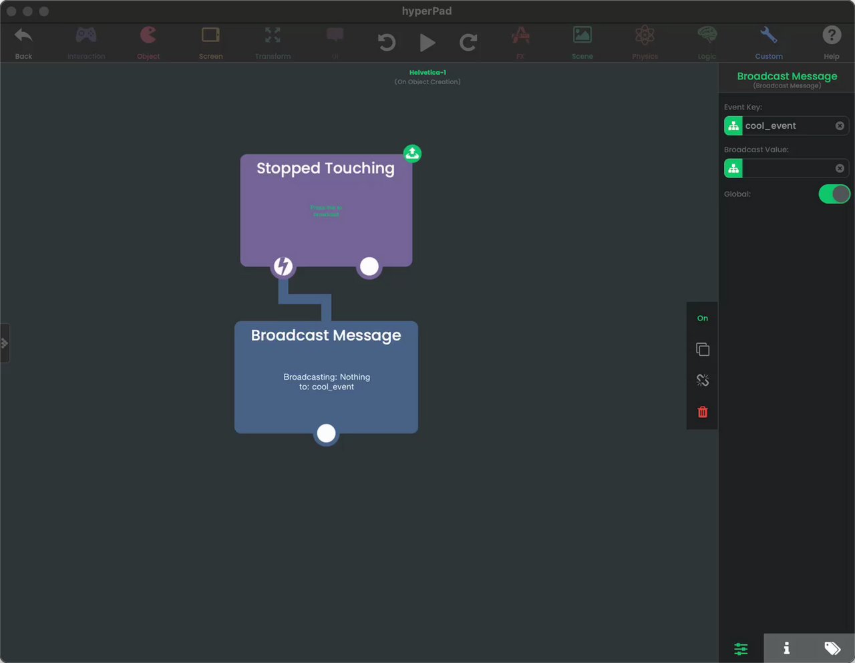Open the Custom behaviors category
This screenshot has height=663, width=855.
(x=769, y=42)
